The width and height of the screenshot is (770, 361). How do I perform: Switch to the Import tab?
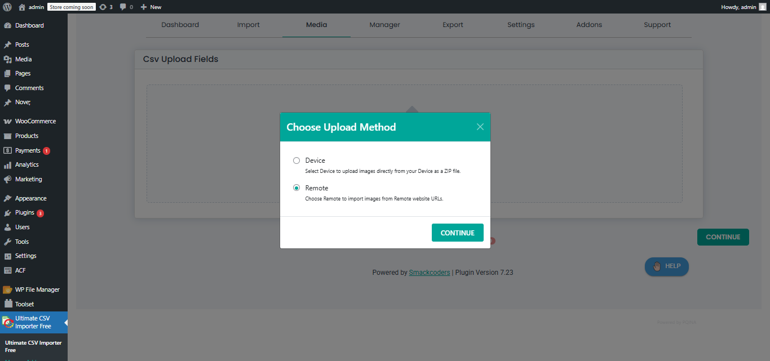coord(249,25)
